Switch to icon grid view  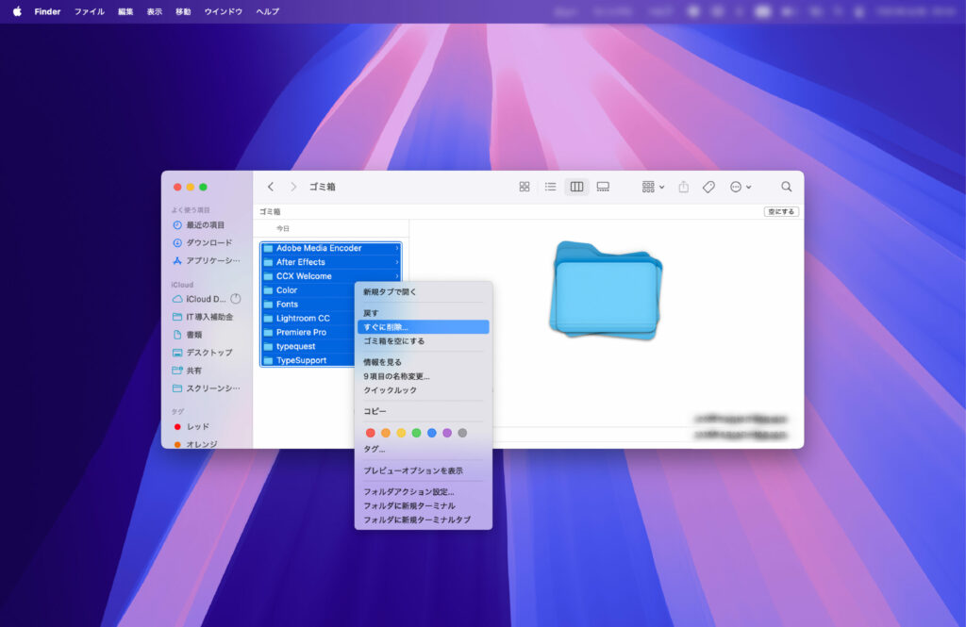point(525,187)
